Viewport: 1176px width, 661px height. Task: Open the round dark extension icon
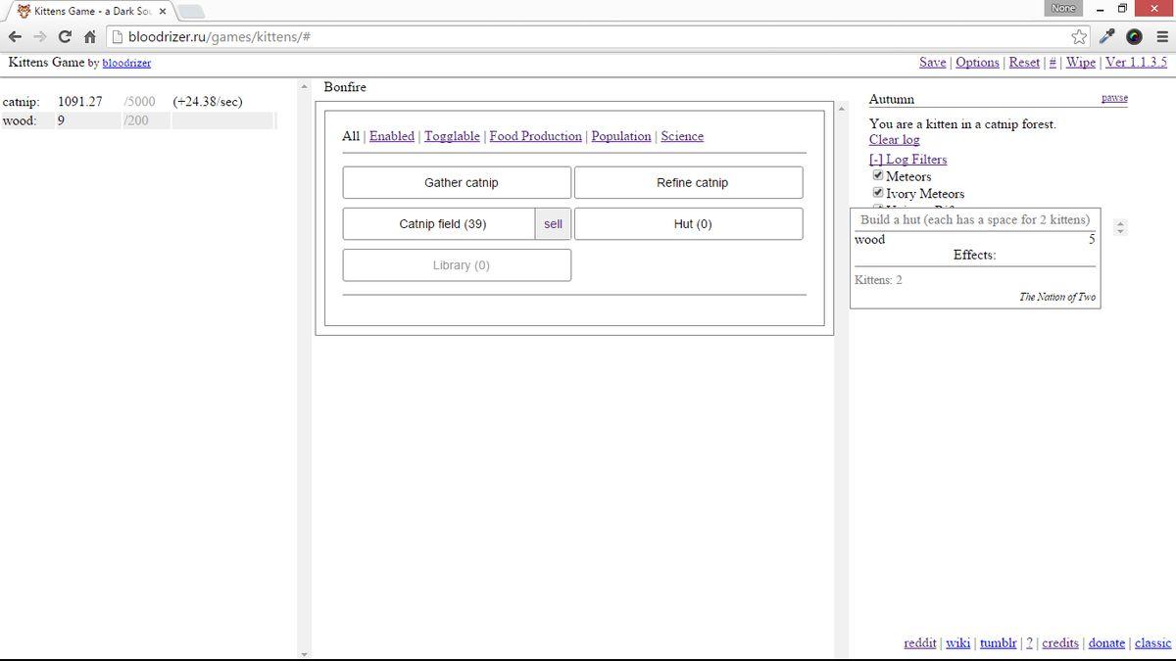coord(1134,37)
